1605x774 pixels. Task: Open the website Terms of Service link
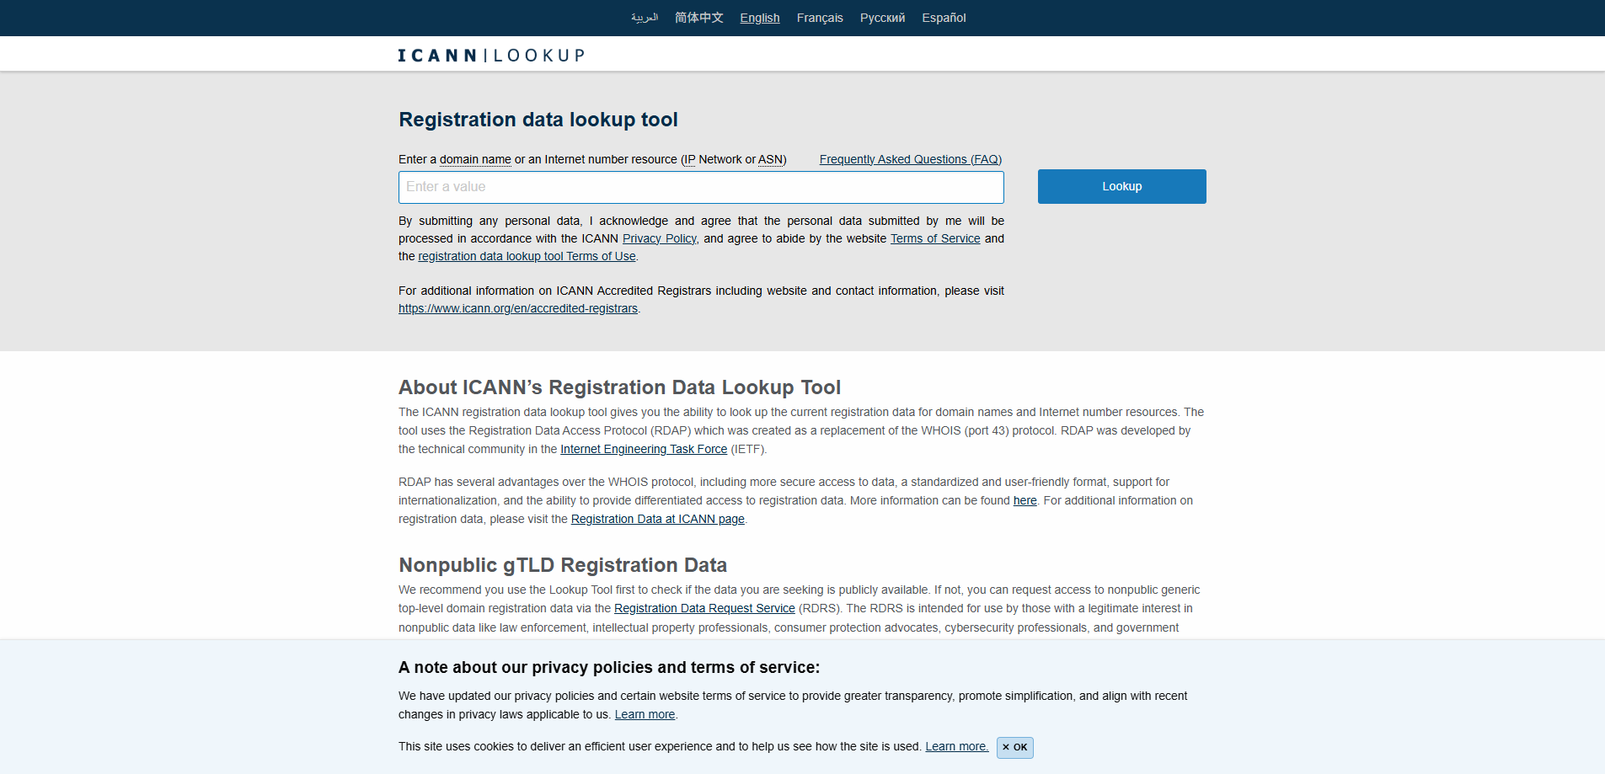pyautogui.click(x=935, y=238)
